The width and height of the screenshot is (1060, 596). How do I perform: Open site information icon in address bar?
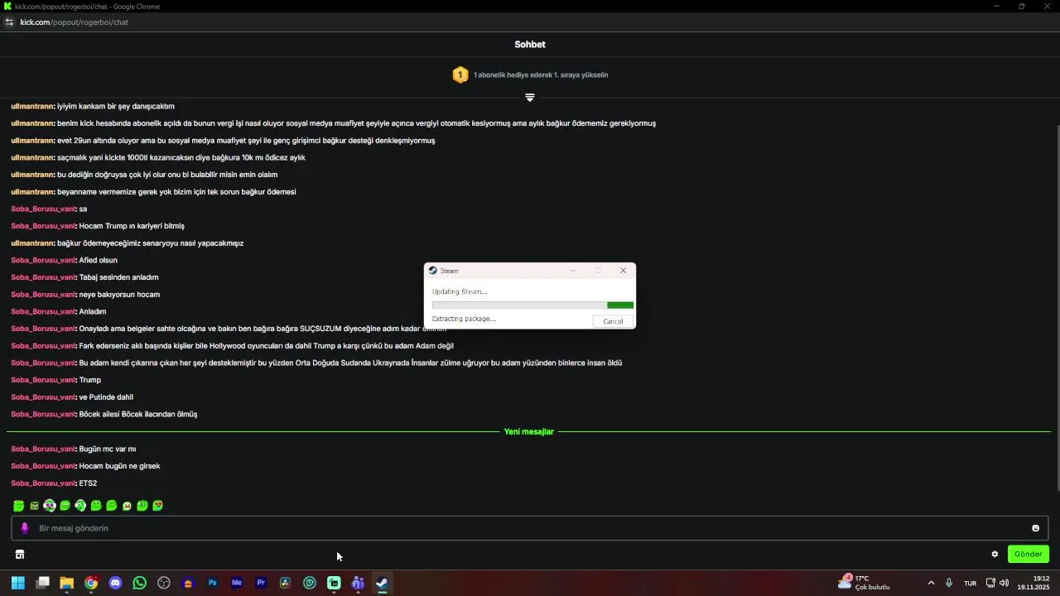coord(9,22)
